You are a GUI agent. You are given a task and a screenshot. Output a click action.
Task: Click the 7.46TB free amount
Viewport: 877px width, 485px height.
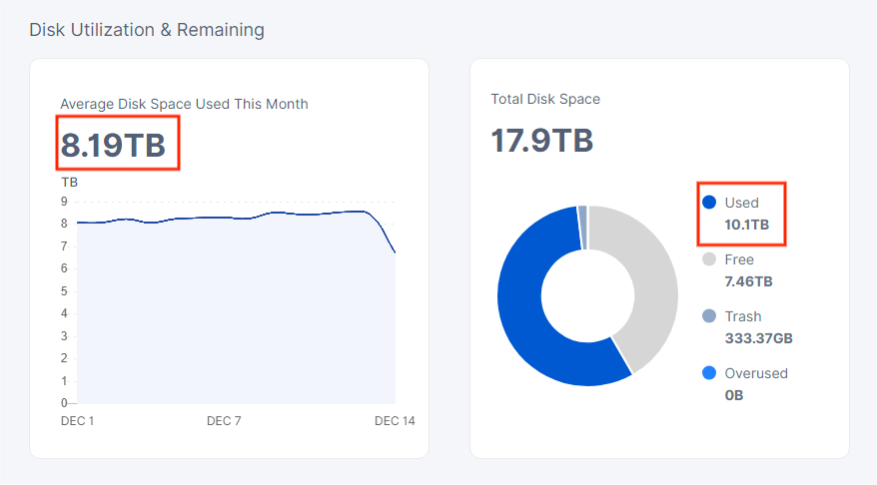pyautogui.click(x=748, y=281)
